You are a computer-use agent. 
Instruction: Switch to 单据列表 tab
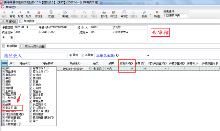point(9,22)
